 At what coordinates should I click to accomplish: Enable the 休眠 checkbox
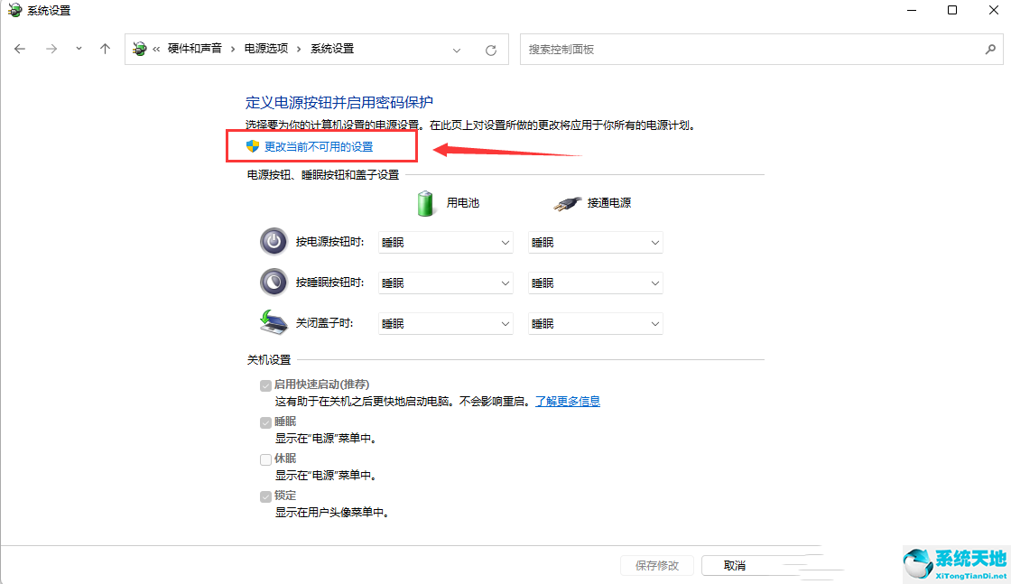265,459
